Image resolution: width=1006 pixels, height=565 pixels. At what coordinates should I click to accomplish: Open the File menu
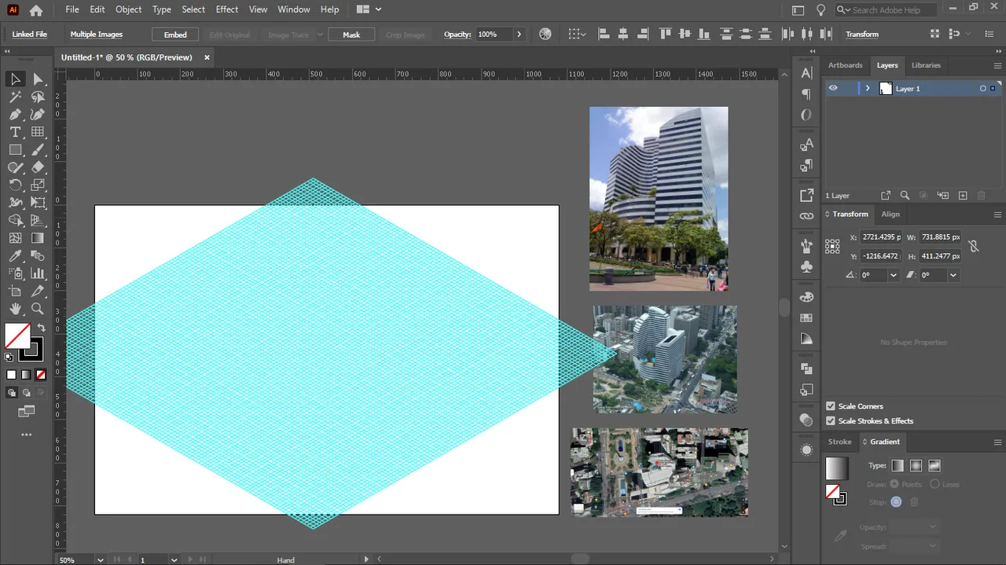pos(72,9)
